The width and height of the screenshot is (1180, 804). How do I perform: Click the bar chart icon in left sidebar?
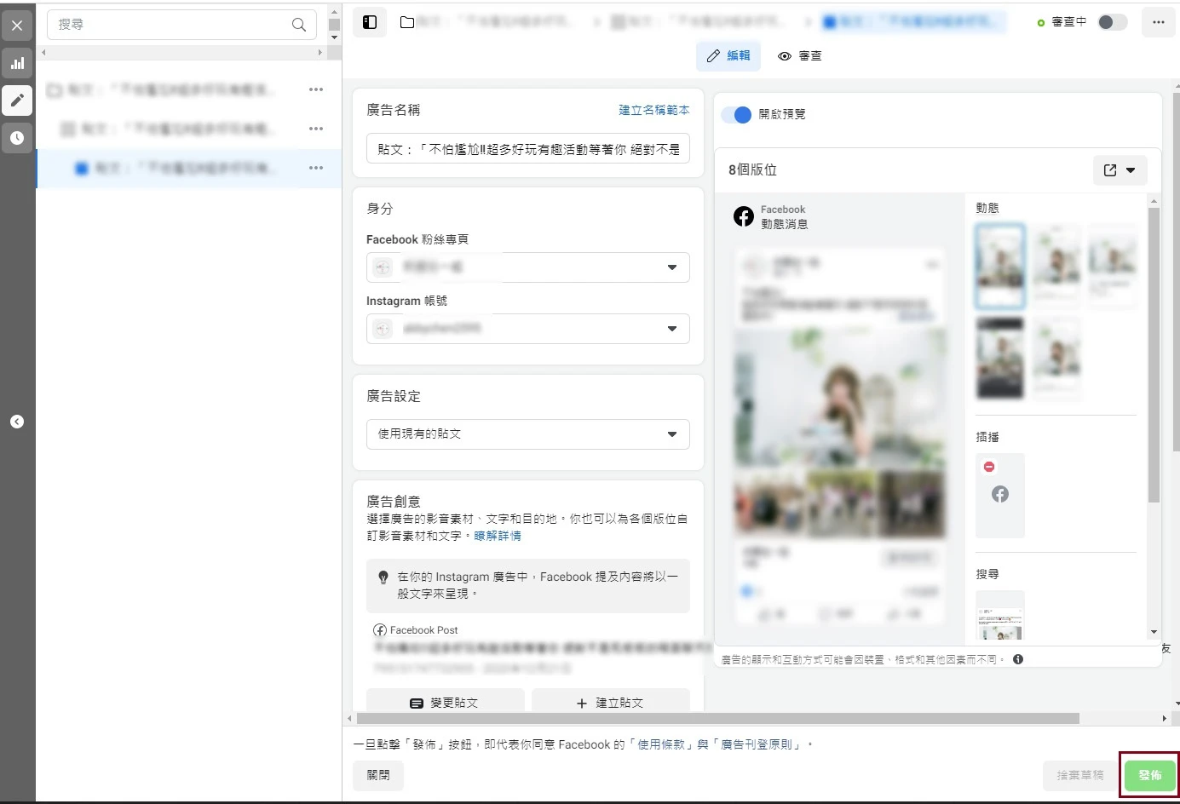[17, 63]
